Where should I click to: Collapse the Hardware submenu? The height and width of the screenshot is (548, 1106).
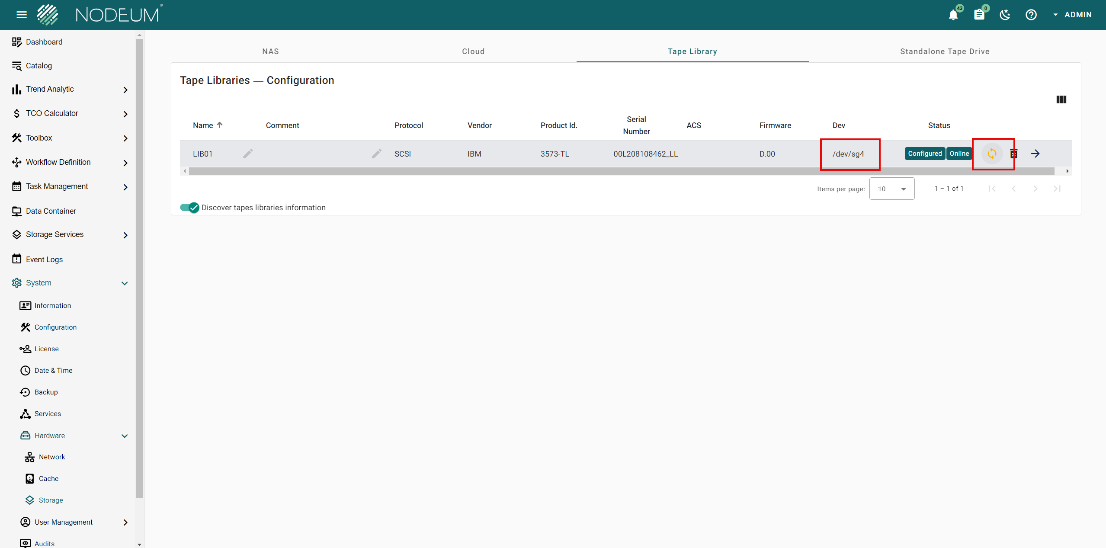[x=125, y=436]
